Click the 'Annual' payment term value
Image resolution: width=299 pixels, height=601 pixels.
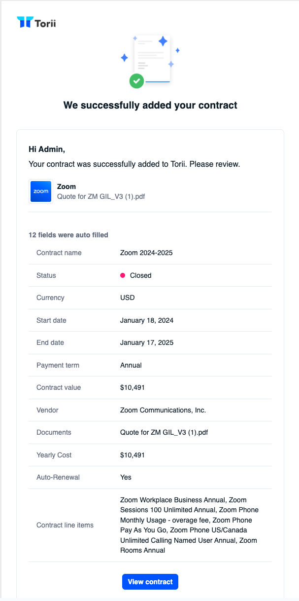(131, 365)
